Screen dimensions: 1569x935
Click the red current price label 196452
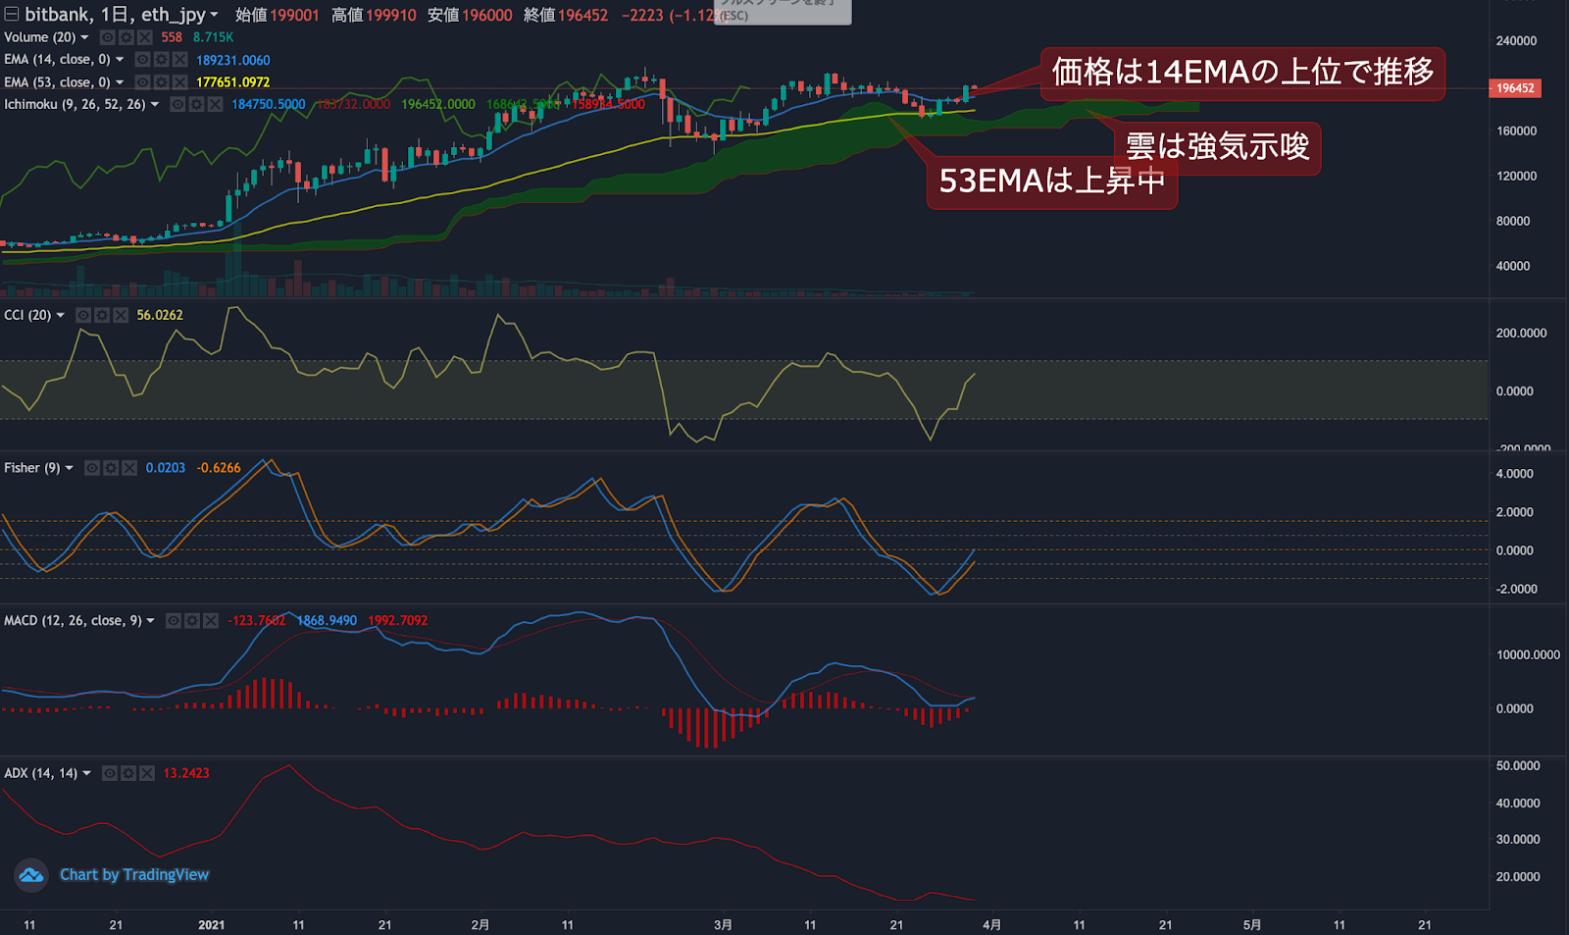(x=1515, y=88)
